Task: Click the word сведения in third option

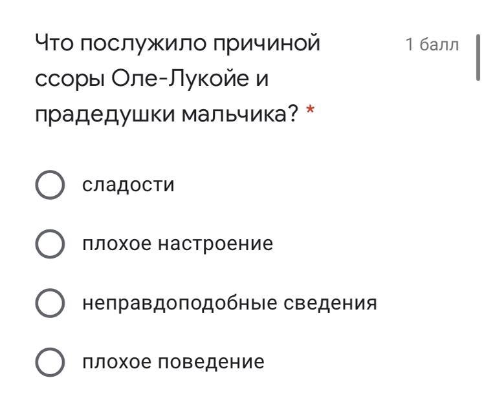Action: click(x=330, y=303)
